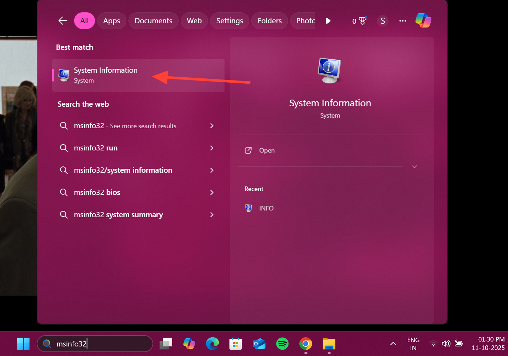This screenshot has height=356, width=508.
Task: Open the rewards trophy points icon
Action: pos(359,21)
